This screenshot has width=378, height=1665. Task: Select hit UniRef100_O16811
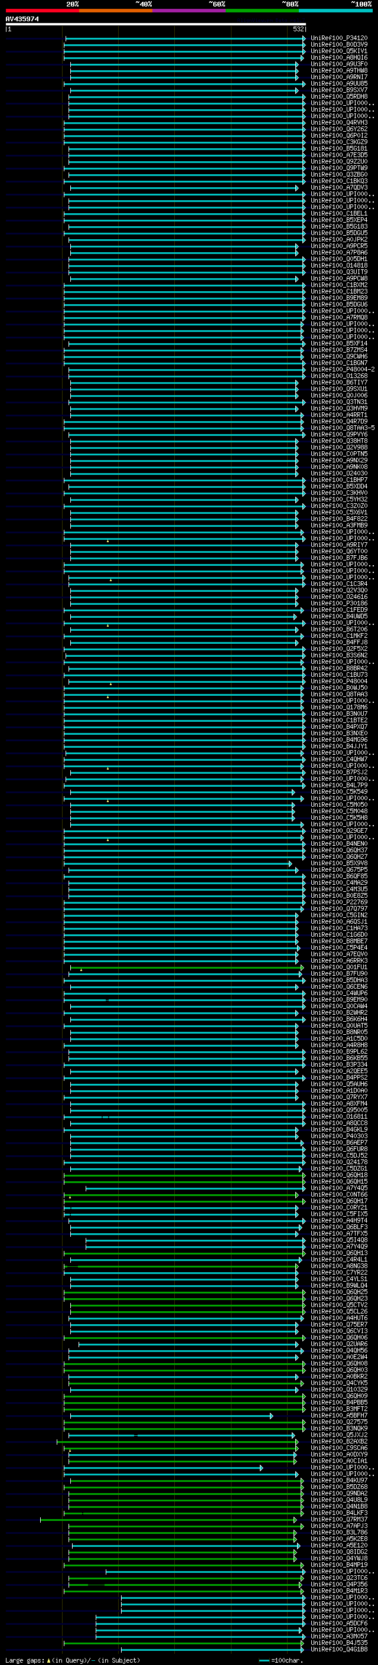click(x=338, y=1116)
